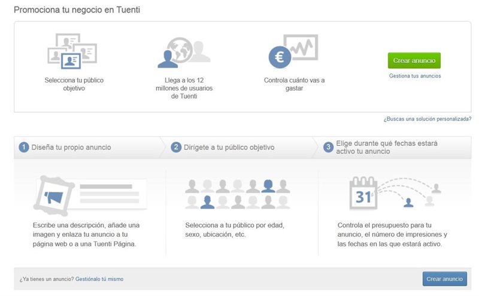Click 'Controla cuánto vas a gastar' caption

click(x=294, y=84)
